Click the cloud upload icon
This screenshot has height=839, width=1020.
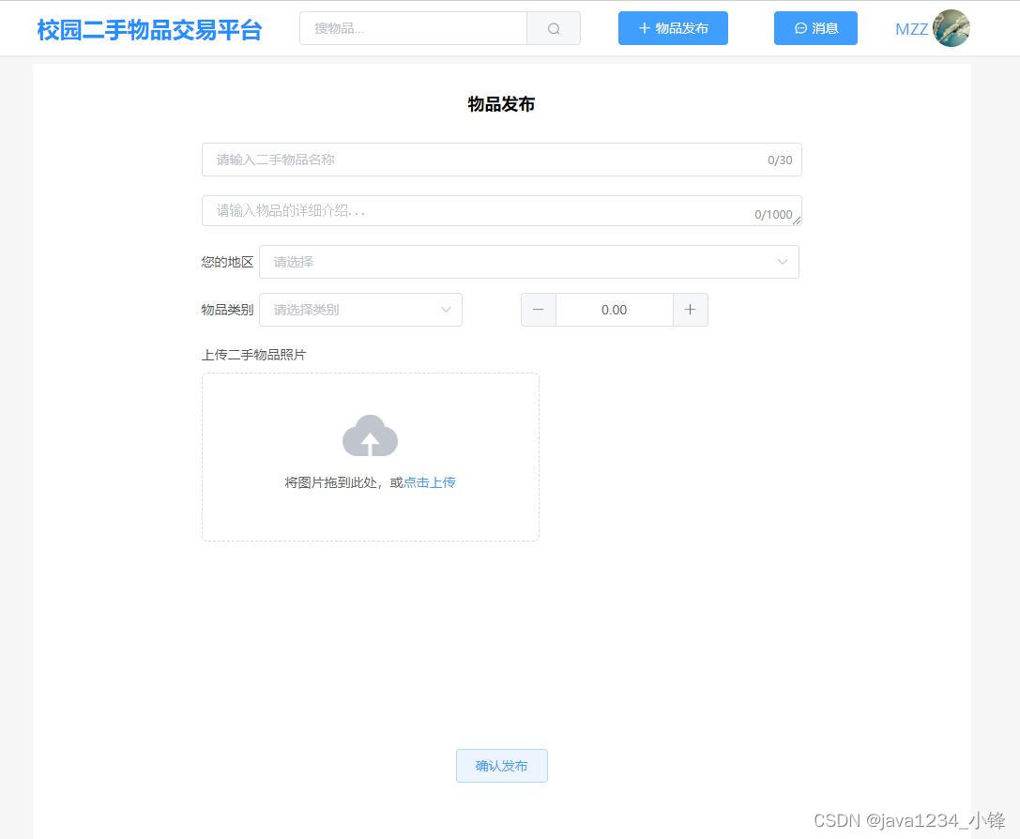370,435
